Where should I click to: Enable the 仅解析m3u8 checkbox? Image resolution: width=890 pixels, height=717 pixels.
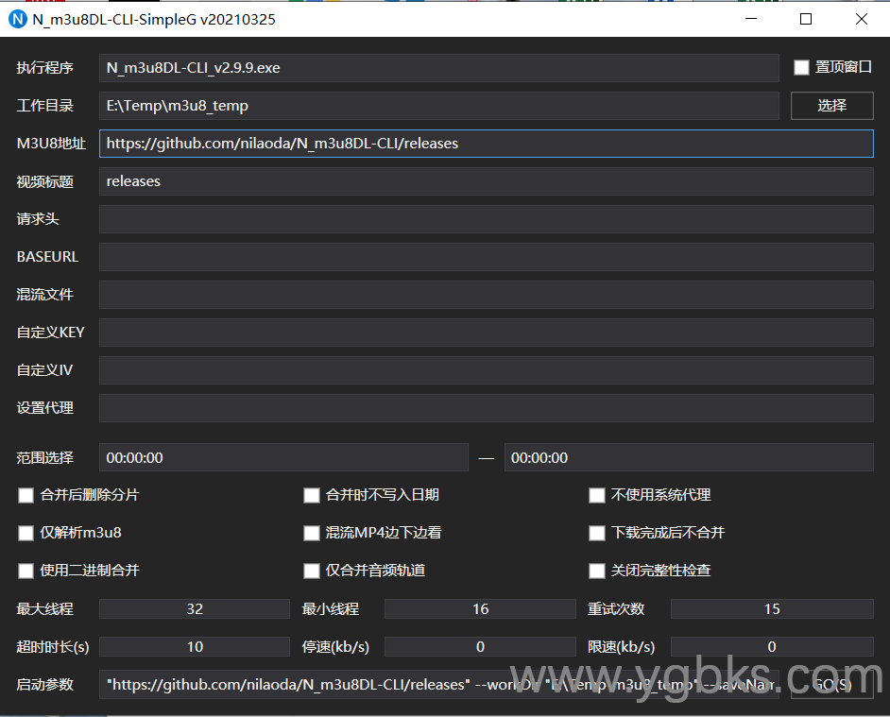coord(26,533)
